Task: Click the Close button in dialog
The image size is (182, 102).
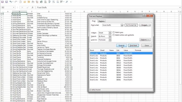Action: point(147,45)
